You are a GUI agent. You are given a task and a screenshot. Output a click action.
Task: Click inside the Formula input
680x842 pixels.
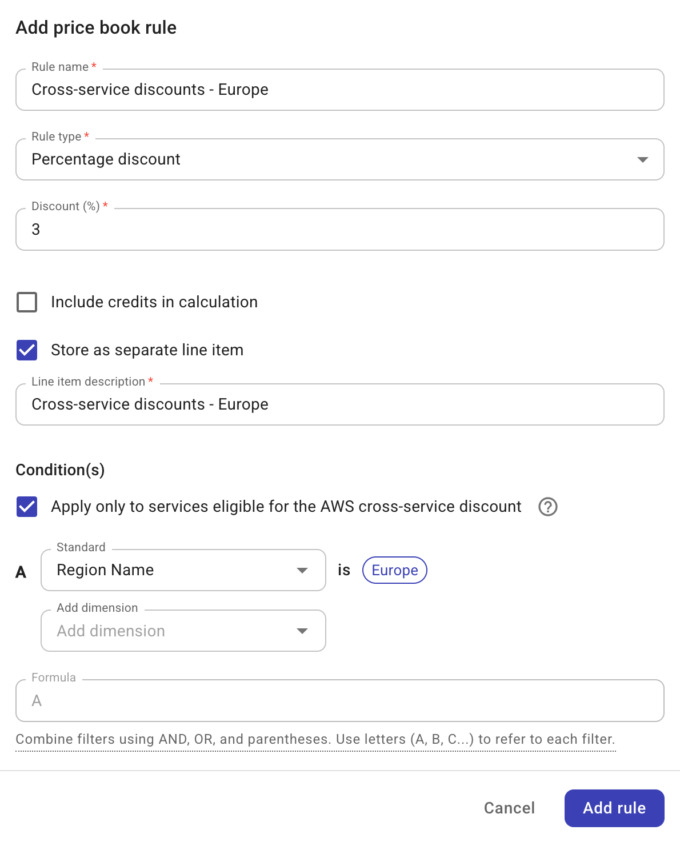pyautogui.click(x=339, y=701)
